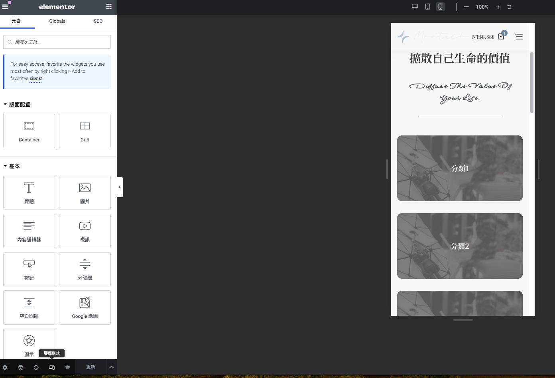555x378 pixels.
Task: Open the shopping cart icon in preview
Action: click(x=502, y=36)
